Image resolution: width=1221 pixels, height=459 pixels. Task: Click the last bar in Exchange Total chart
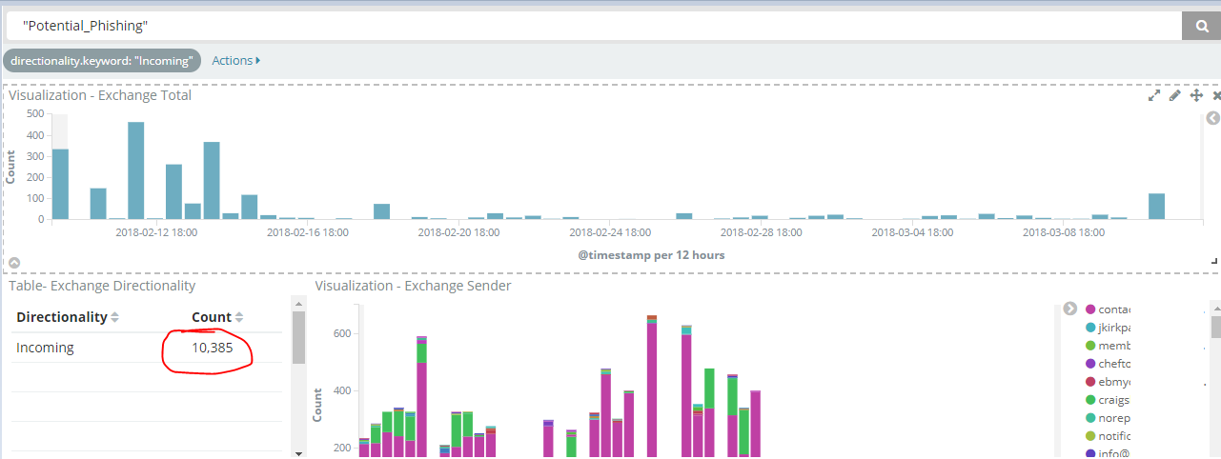[x=1157, y=206]
